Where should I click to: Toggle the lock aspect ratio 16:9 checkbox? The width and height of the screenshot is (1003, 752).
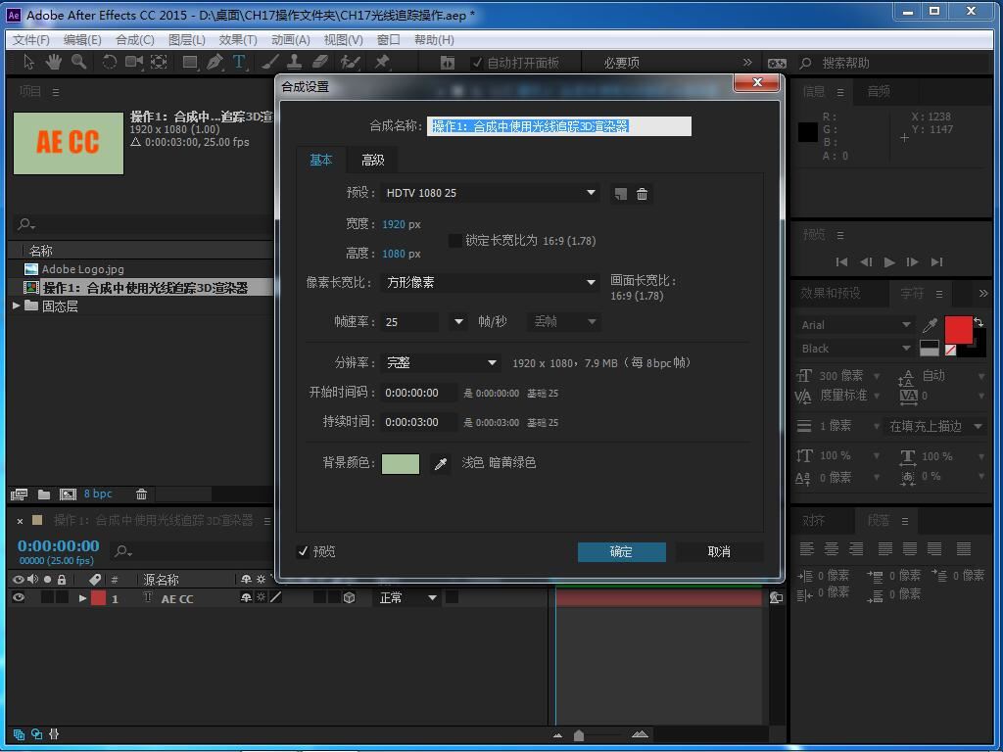(454, 241)
